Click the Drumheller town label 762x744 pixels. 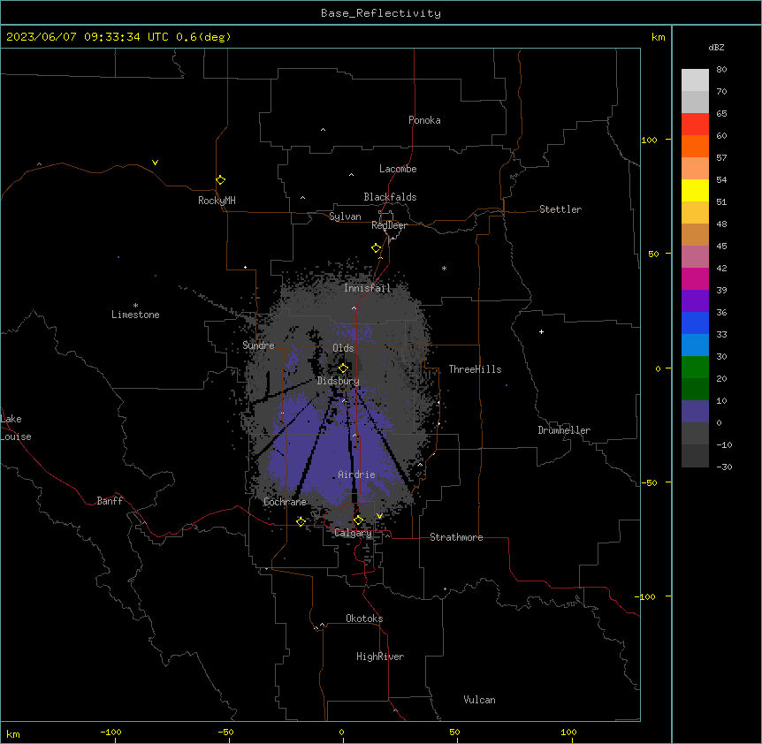pyautogui.click(x=564, y=430)
